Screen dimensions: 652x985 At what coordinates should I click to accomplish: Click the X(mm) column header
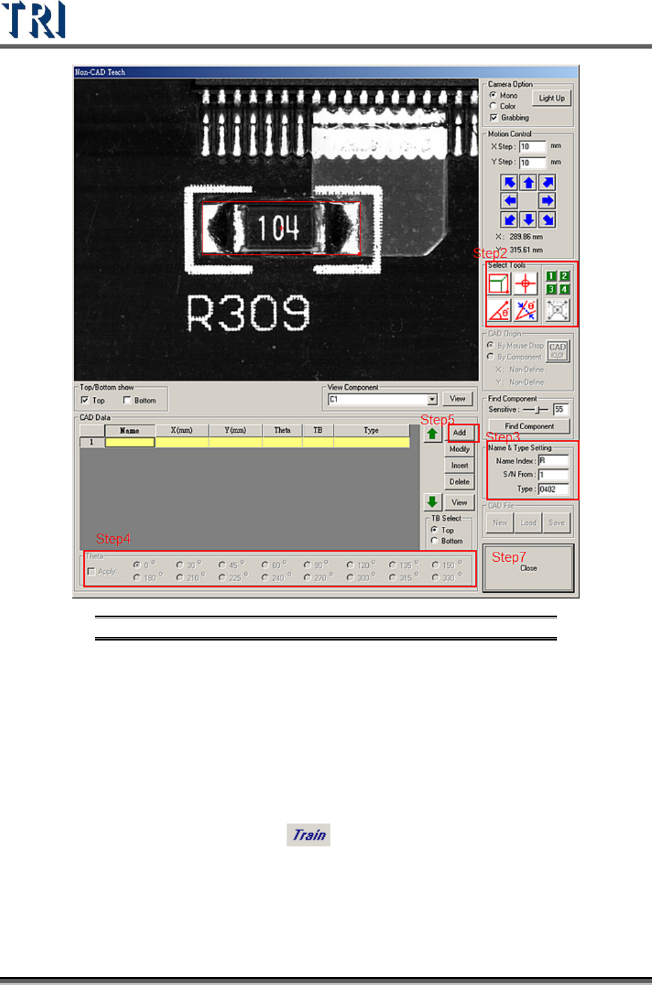pyautogui.click(x=182, y=431)
